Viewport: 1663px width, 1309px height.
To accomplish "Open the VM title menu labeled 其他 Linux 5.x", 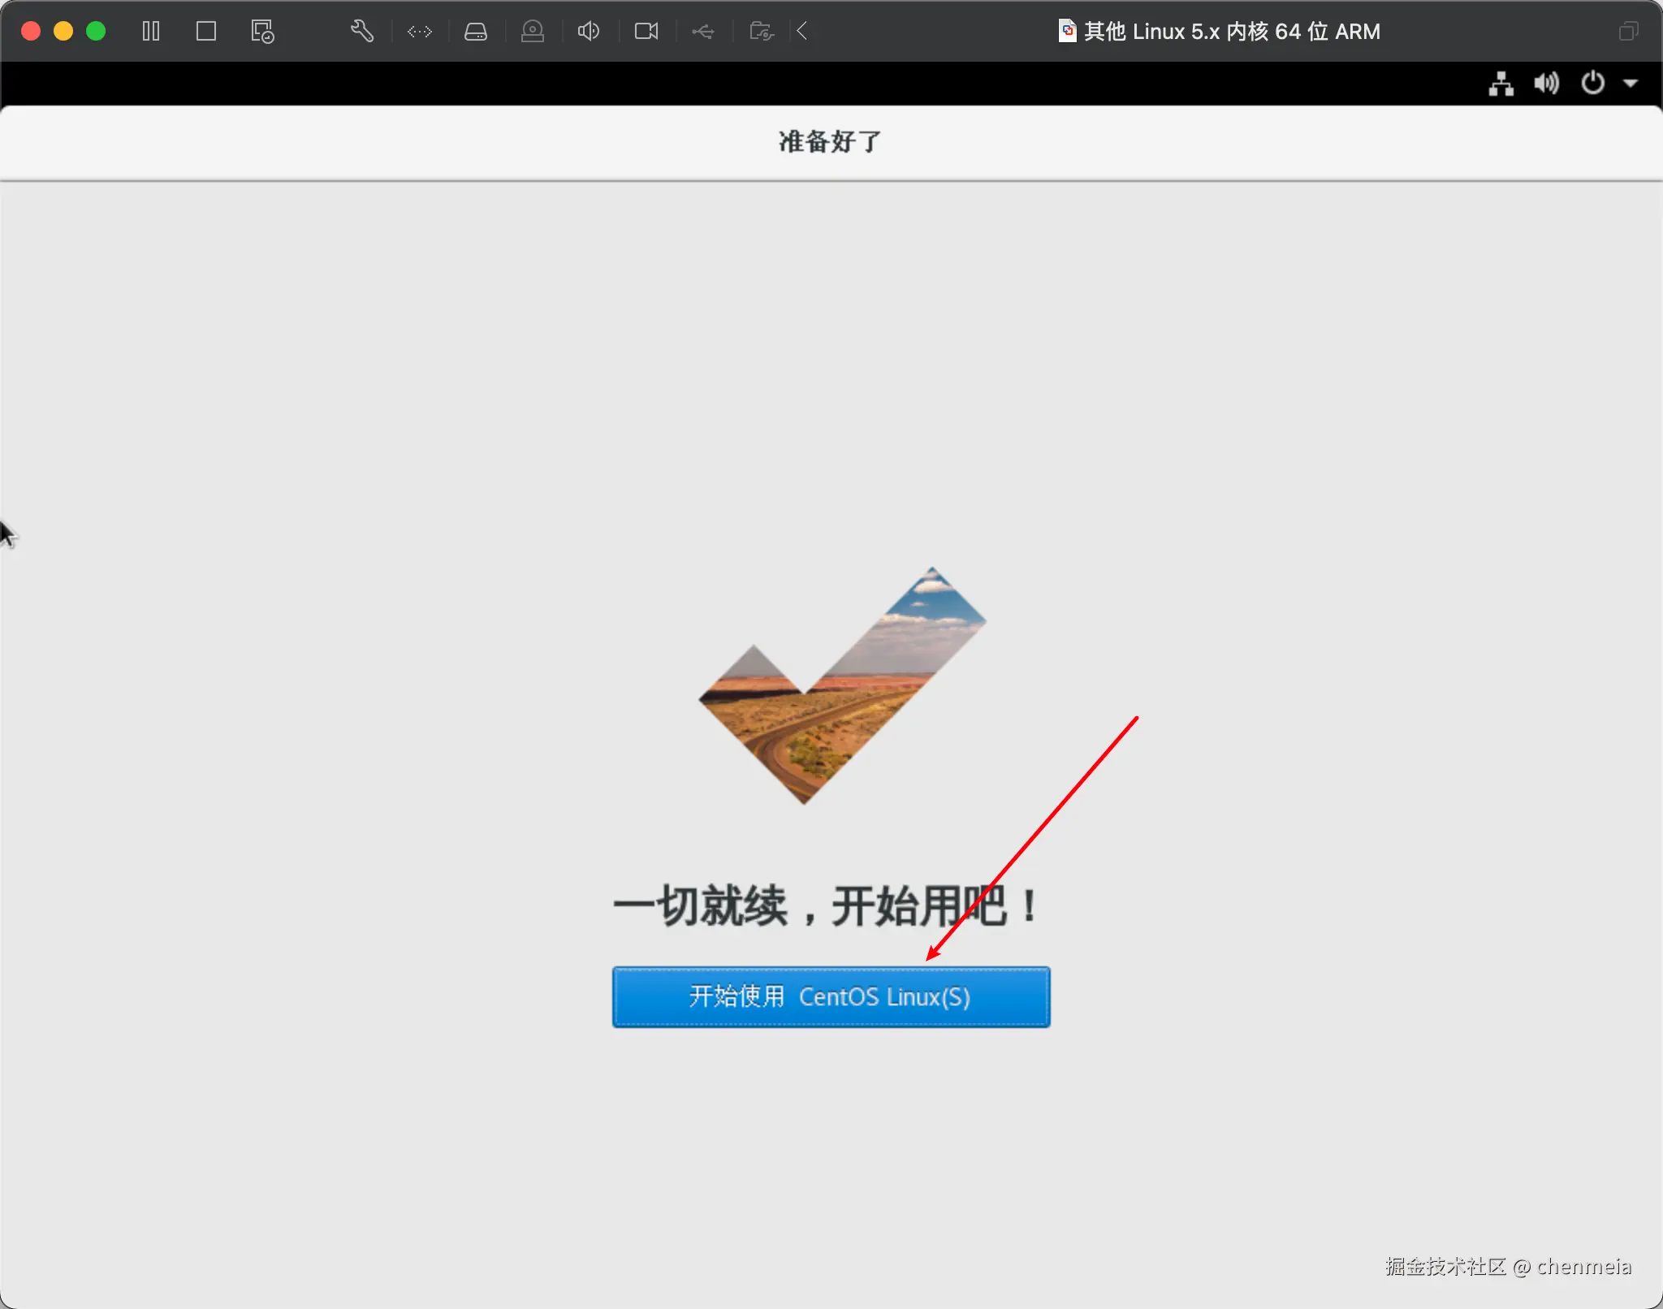I will [1218, 31].
